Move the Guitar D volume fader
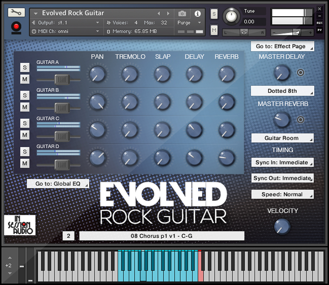The image size is (329, 285). (x=62, y=165)
